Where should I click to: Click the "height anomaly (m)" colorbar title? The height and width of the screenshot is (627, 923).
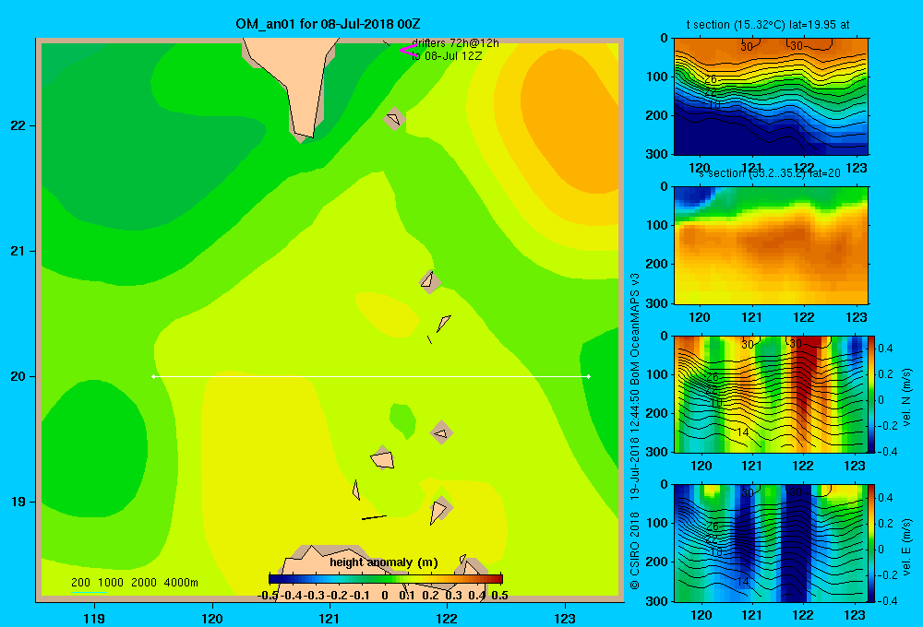point(384,562)
